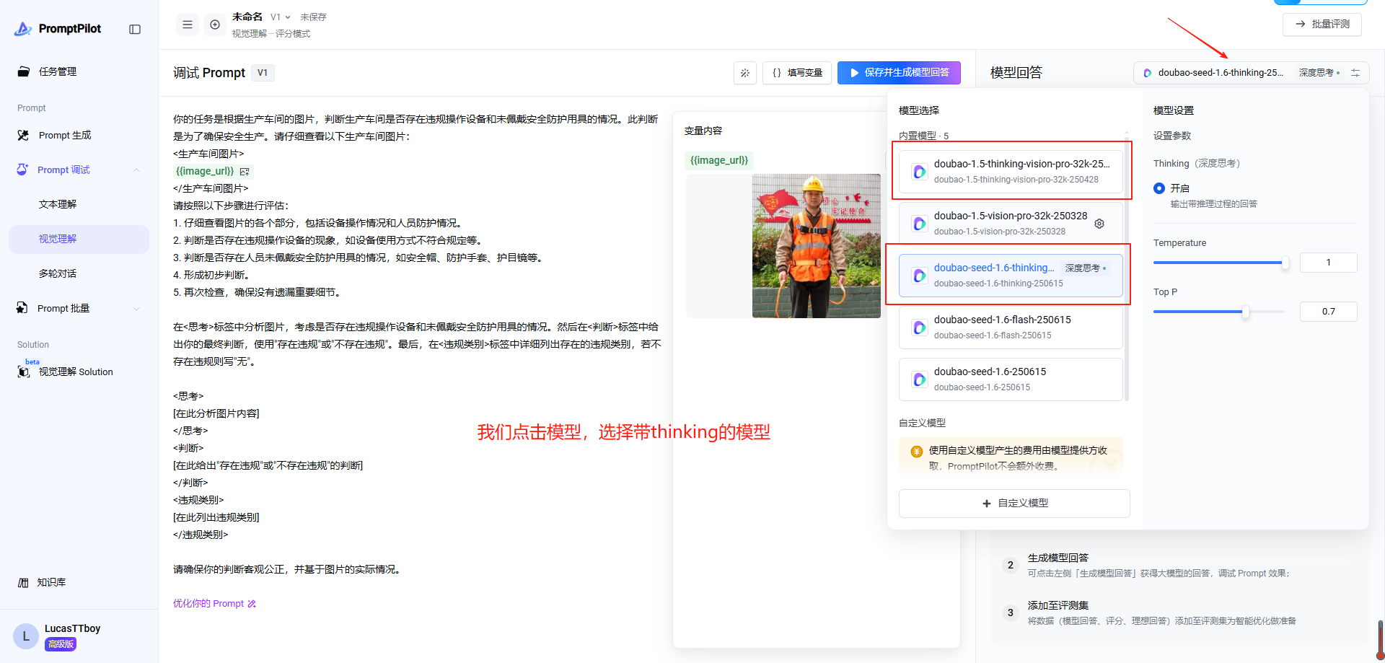This screenshot has width=1385, height=663.
Task: Open the V1 version dropdown
Action: pos(281,17)
